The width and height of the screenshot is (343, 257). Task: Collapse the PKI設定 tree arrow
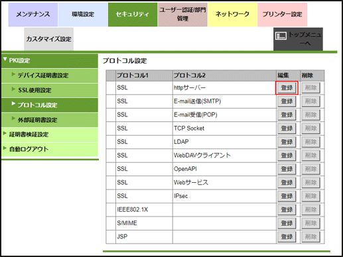5,59
